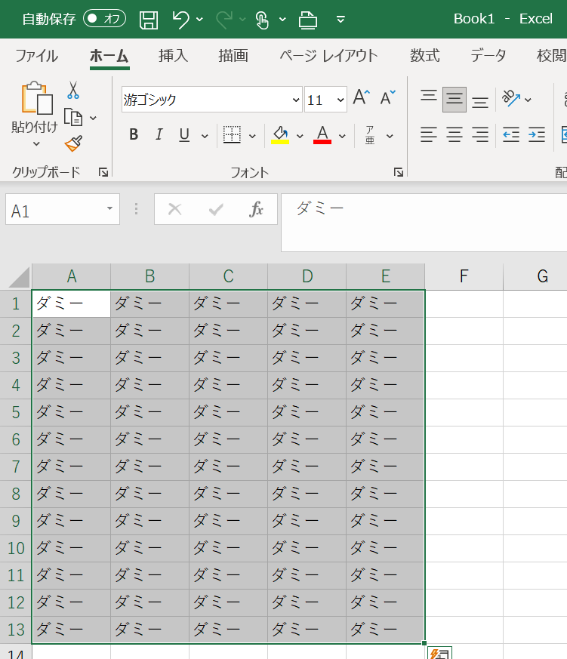Select cell C5 containing ダミー

[228, 412]
